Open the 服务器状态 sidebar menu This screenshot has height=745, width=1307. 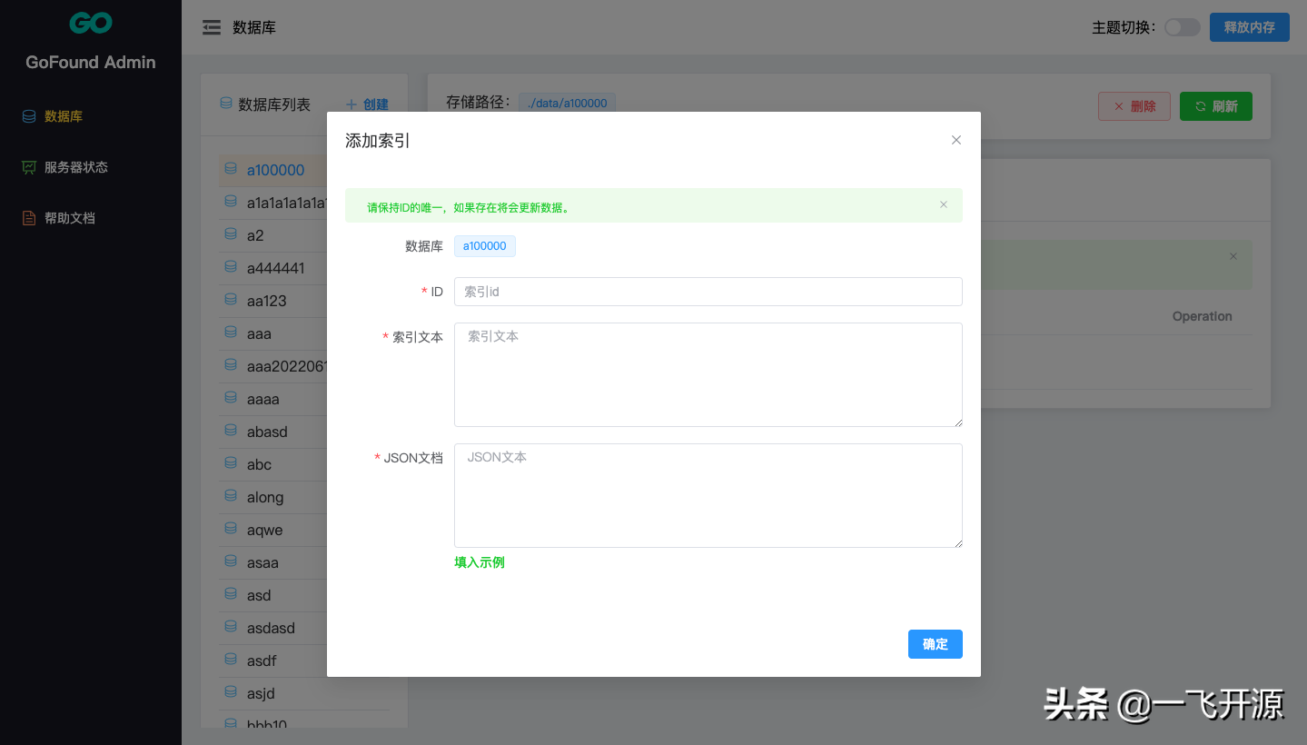click(91, 167)
